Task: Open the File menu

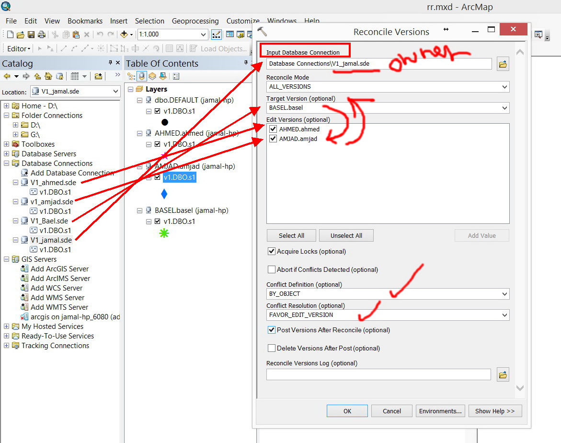Action: click(11, 21)
